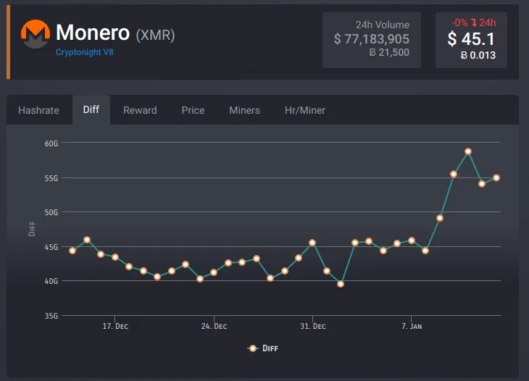Click the 31. Dec axis label
The width and height of the screenshot is (529, 381).
[x=313, y=326]
